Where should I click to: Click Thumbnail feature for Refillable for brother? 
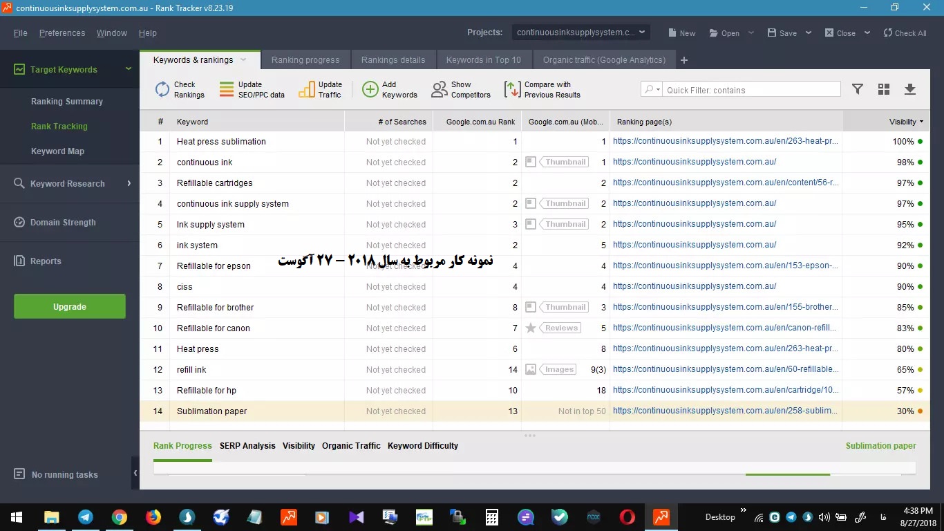click(x=557, y=307)
